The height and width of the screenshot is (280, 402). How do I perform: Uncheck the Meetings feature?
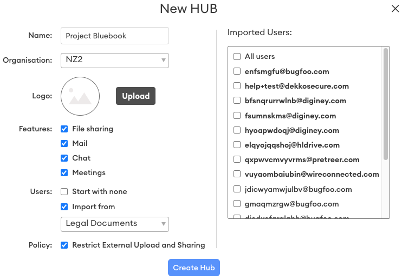coord(64,172)
